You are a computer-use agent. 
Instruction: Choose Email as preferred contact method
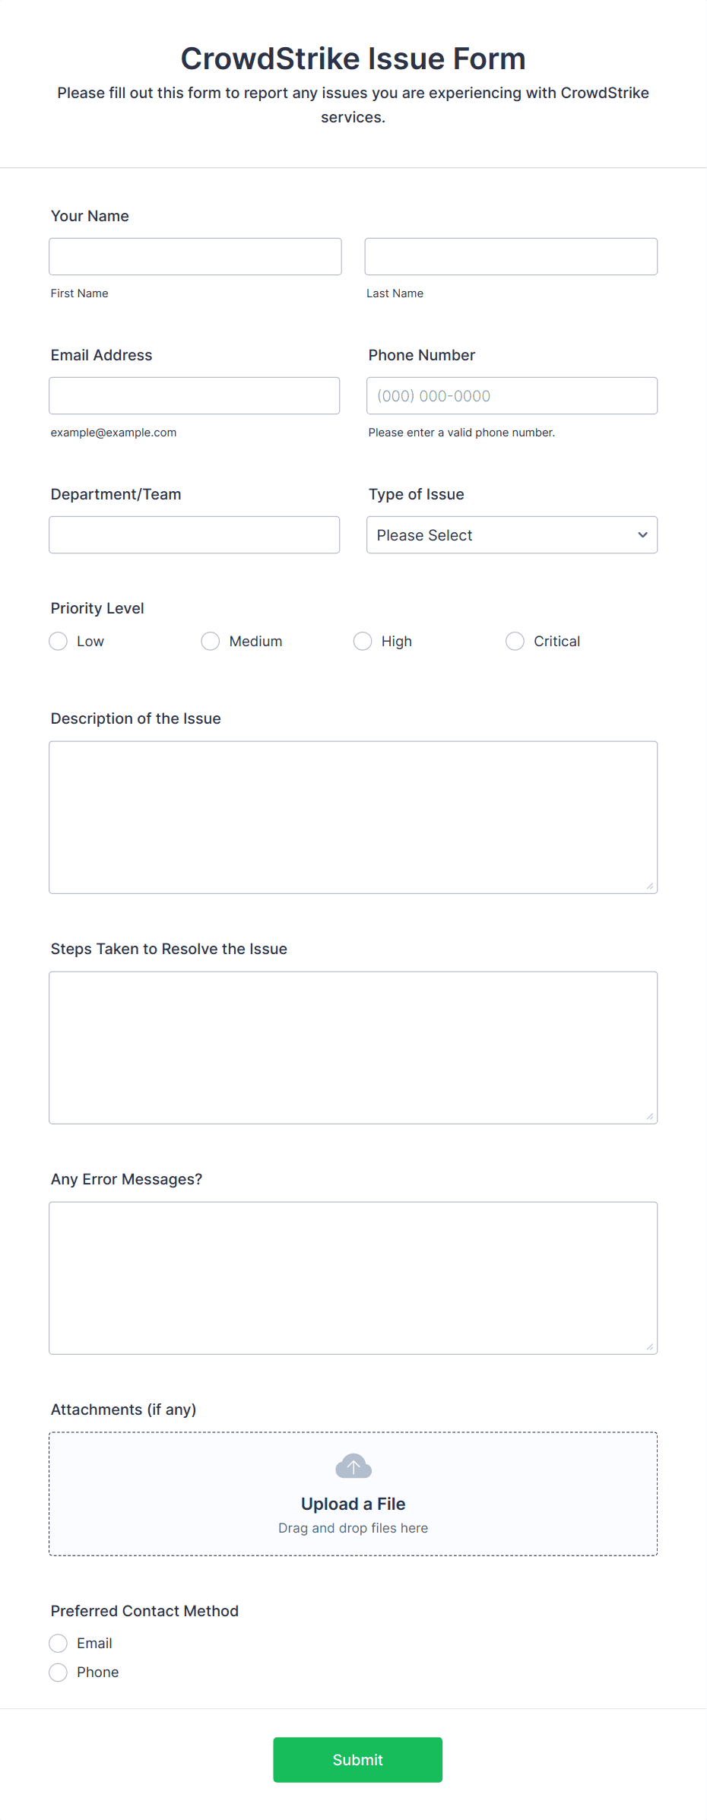click(58, 1643)
